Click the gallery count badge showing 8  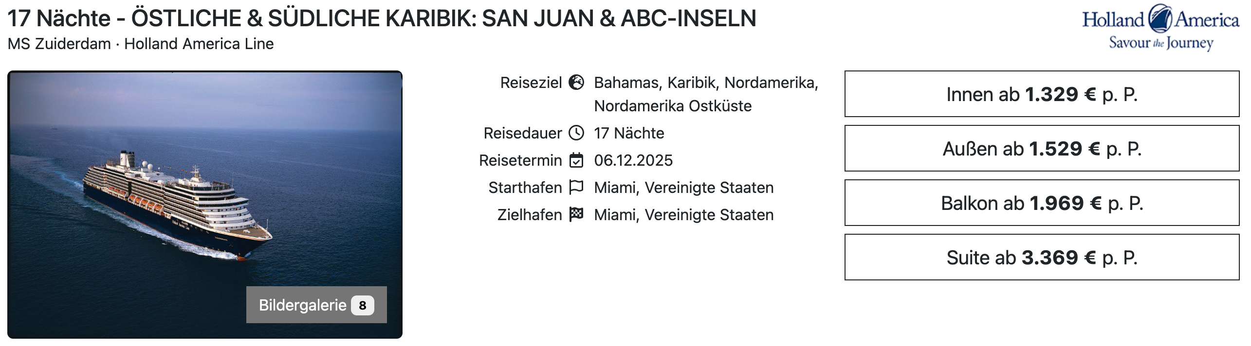(363, 306)
